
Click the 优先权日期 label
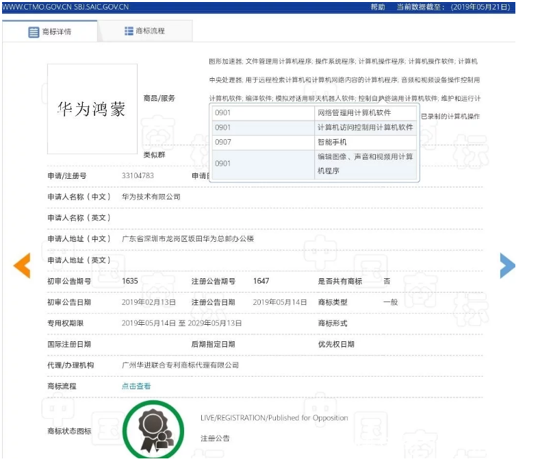pyautogui.click(x=336, y=344)
